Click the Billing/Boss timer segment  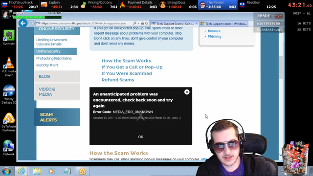point(178,5)
